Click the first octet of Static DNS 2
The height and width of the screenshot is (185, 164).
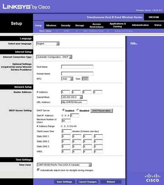pyautogui.click(x=66, y=141)
